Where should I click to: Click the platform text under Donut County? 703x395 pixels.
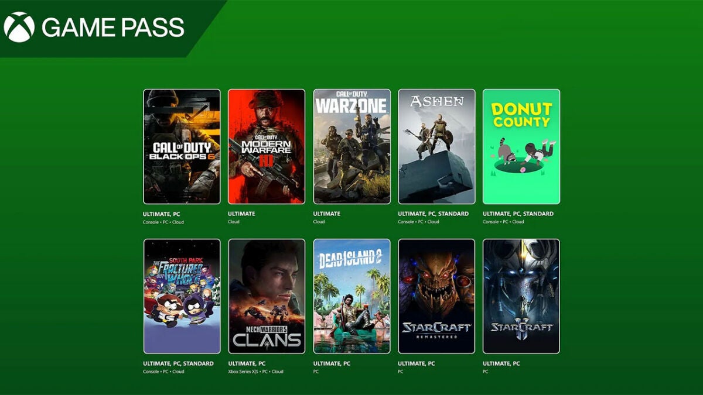coord(503,222)
